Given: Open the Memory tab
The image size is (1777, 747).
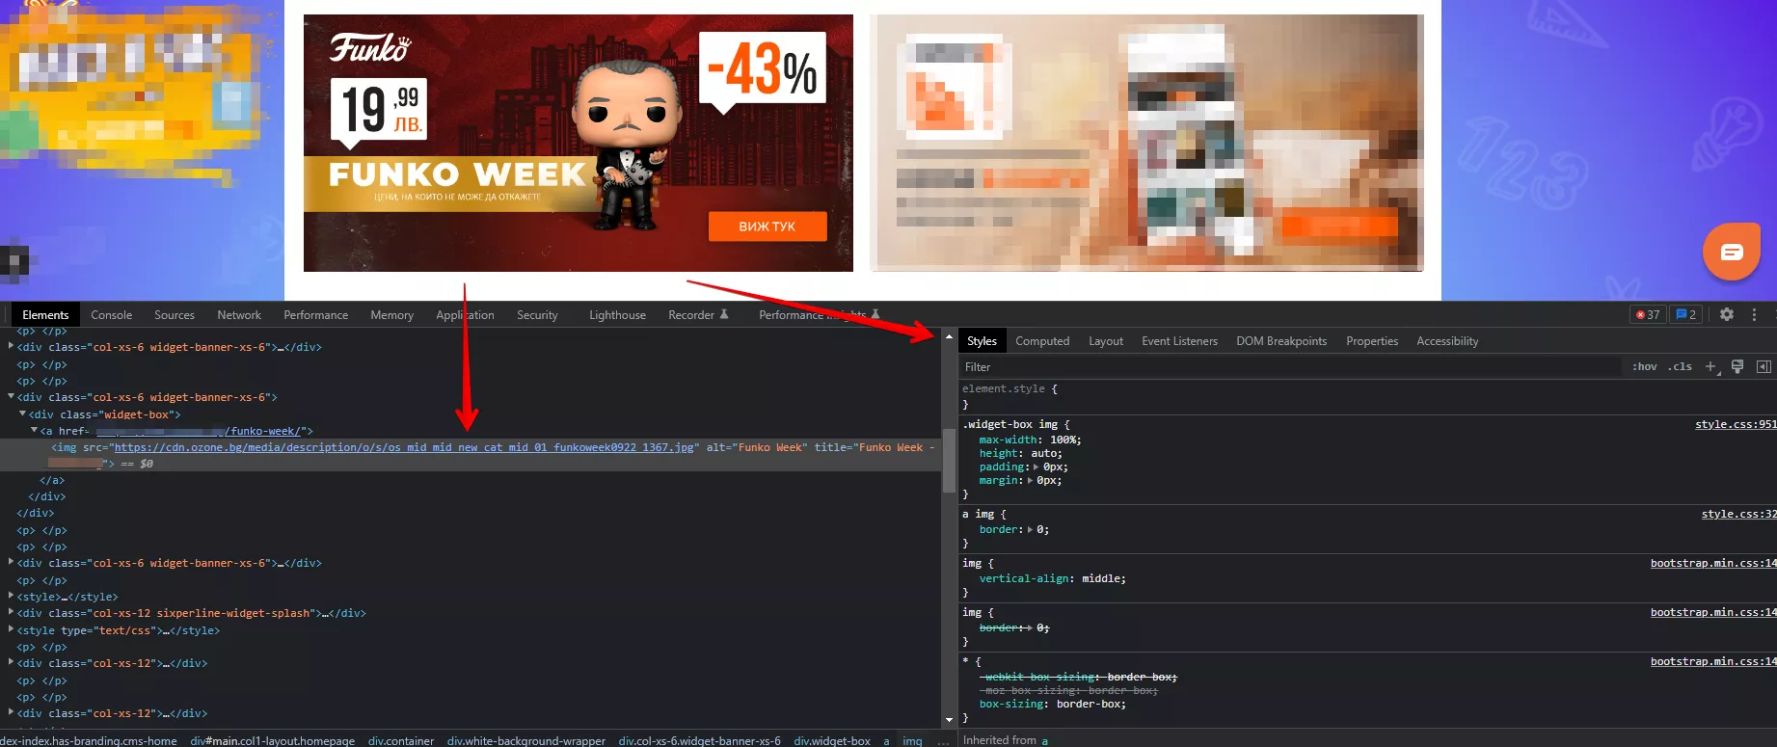Looking at the screenshot, I should (391, 315).
